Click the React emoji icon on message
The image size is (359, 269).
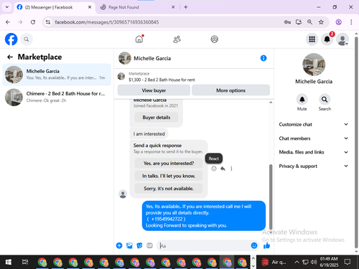click(x=214, y=169)
